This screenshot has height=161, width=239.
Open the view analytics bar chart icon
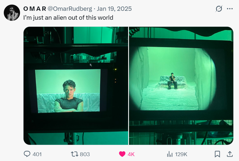pos(170,154)
